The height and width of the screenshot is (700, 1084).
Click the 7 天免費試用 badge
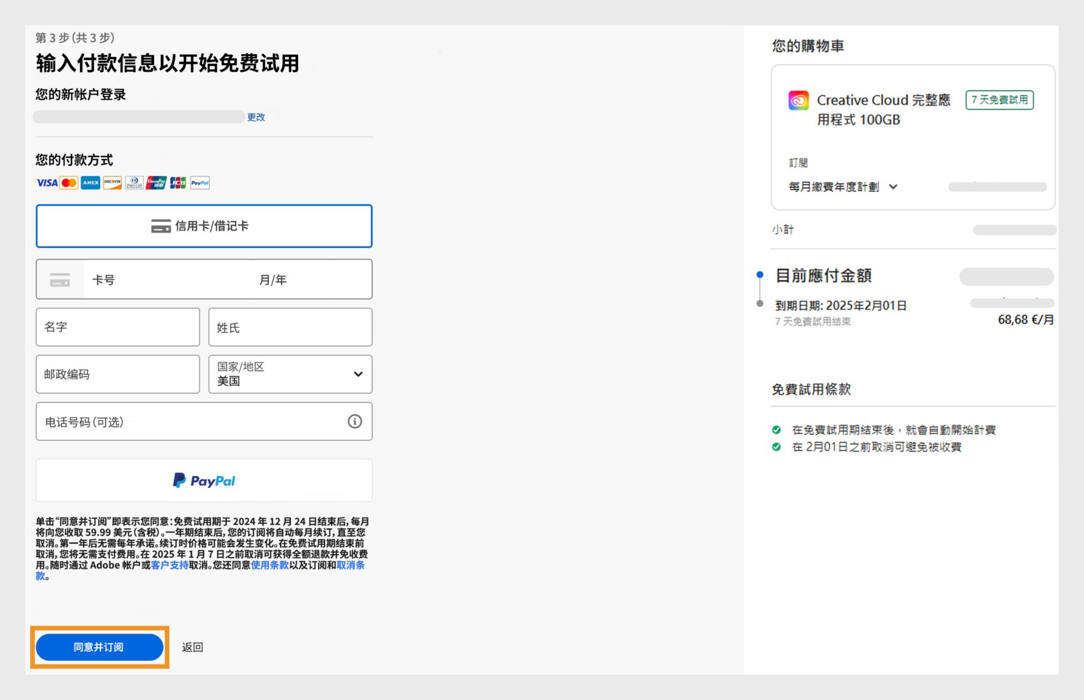(x=999, y=100)
